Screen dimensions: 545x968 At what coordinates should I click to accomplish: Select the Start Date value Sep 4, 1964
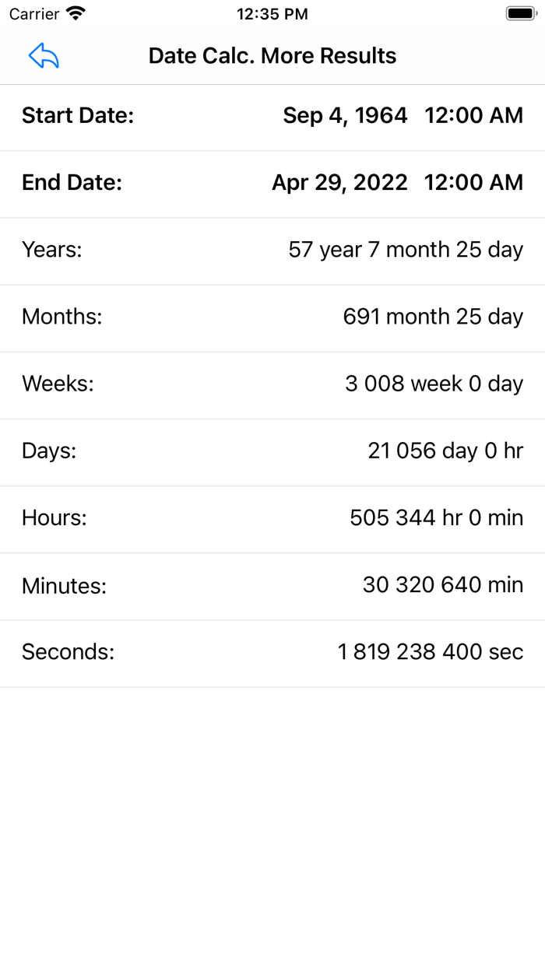click(346, 115)
